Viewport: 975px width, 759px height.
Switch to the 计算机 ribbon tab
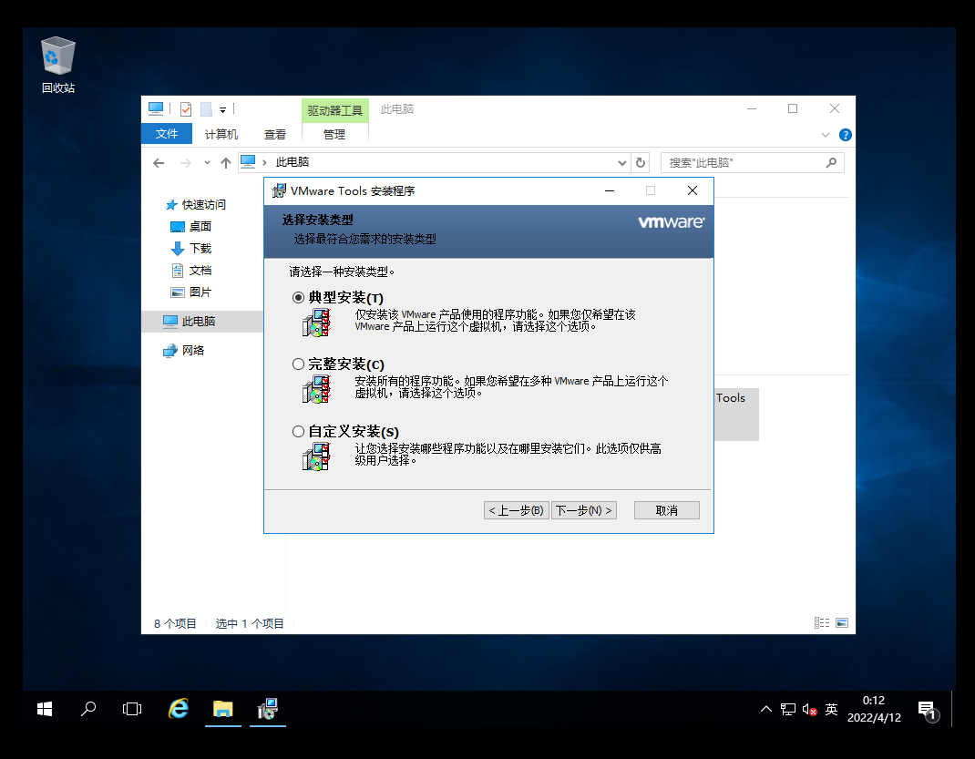point(221,134)
